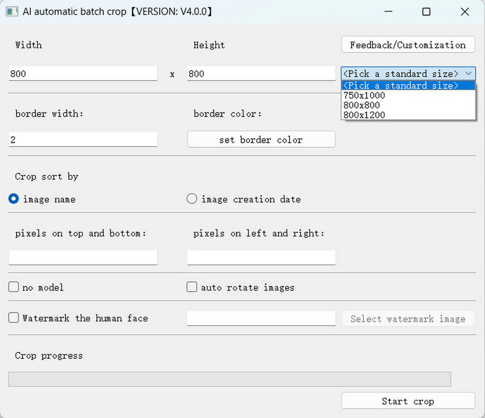Click the 'Crop progress' label
The height and width of the screenshot is (418, 485).
[x=49, y=356]
